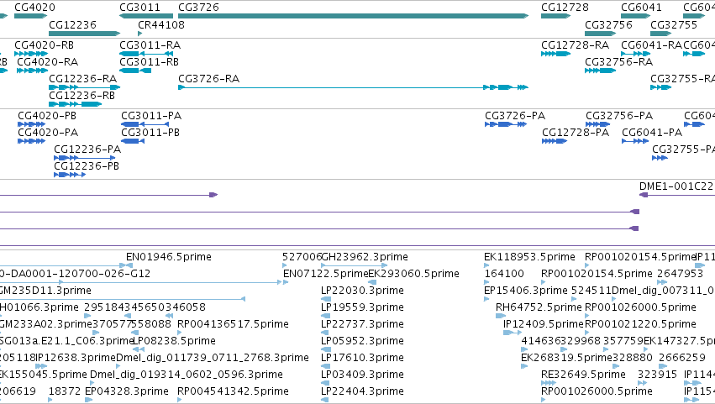Screen dimensions: 715x404
Task: Select EST EK293060.5prime
Action: tap(372, 282)
